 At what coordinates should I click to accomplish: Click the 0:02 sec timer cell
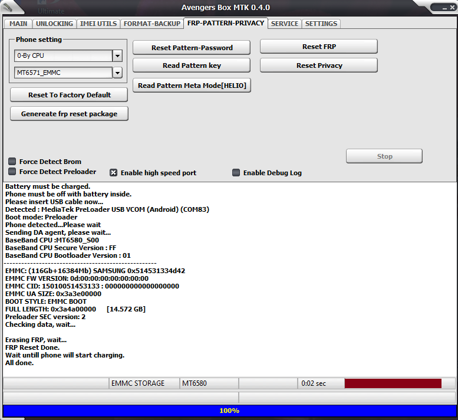[x=321, y=383]
